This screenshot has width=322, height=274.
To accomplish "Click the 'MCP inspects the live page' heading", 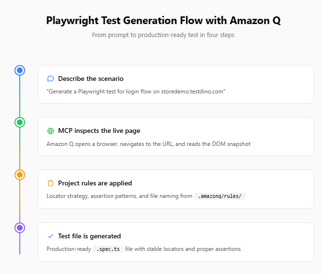I will pyautogui.click(x=99, y=131).
